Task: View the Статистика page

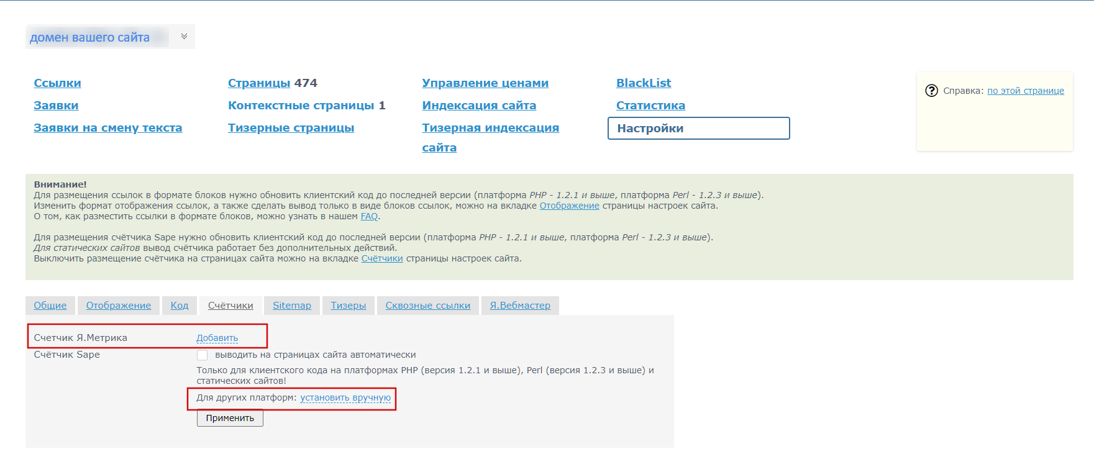Action: tap(650, 106)
